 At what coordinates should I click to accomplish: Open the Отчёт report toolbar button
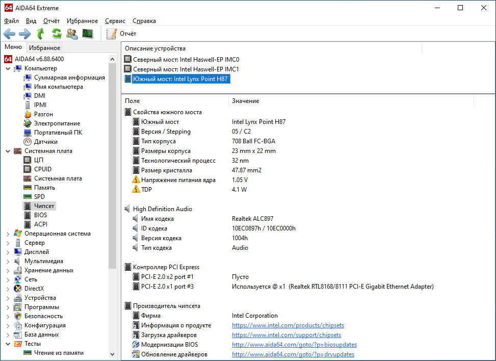(121, 34)
